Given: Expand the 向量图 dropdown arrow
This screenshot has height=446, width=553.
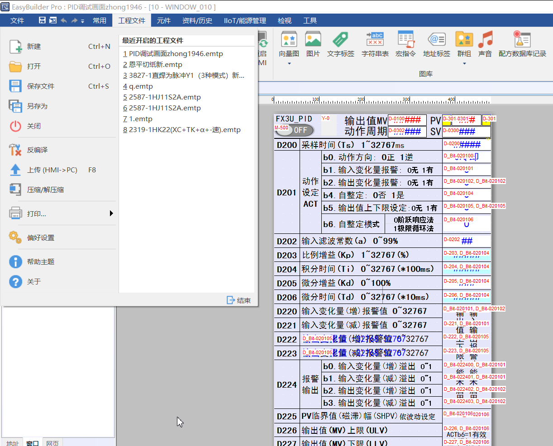Looking at the screenshot, I should pyautogui.click(x=289, y=64).
